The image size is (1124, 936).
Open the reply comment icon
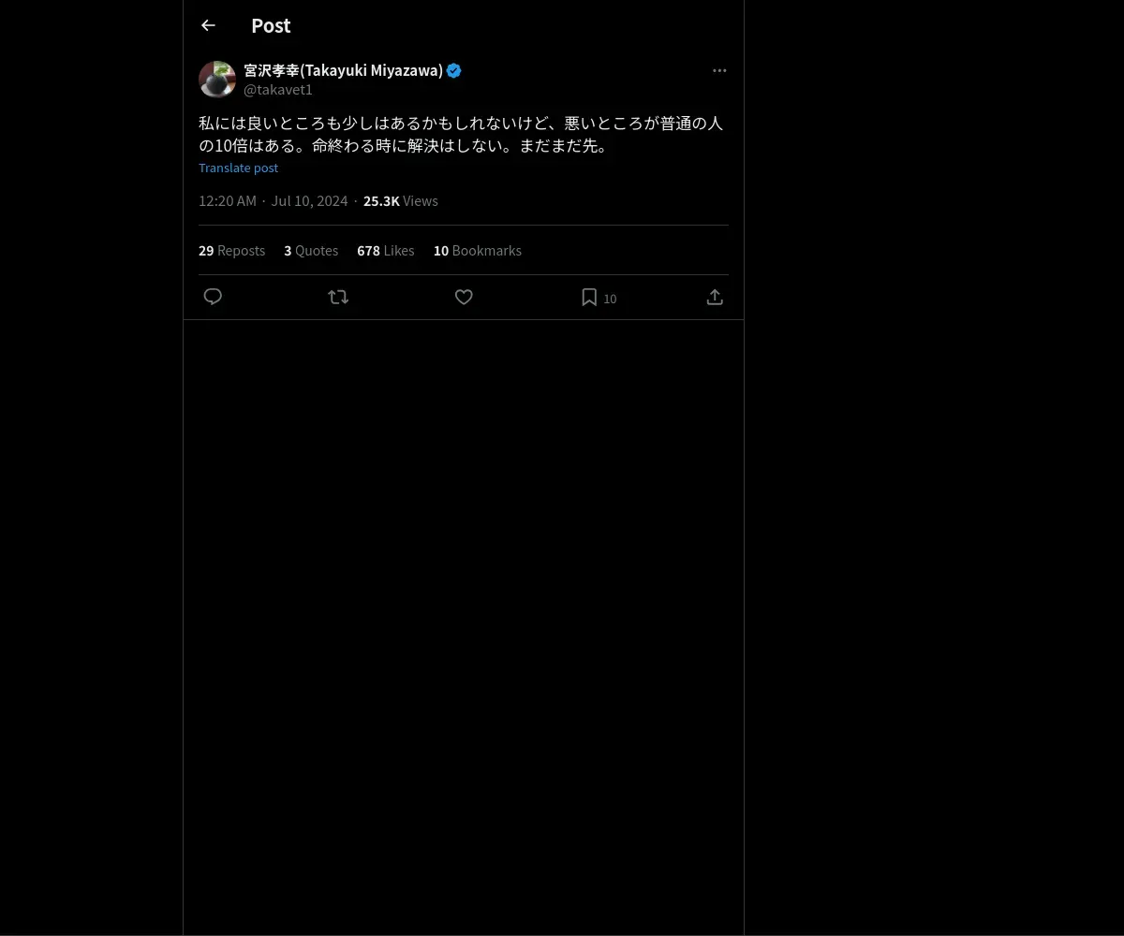(213, 297)
